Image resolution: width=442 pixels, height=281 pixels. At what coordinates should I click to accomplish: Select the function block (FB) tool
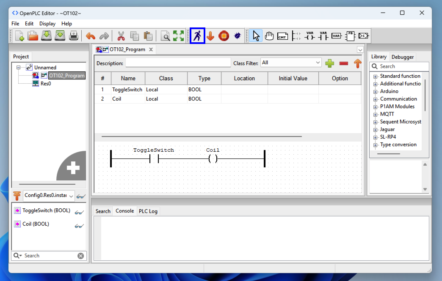click(350, 36)
